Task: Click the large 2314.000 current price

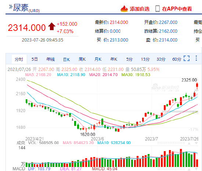Action: (x=27, y=28)
